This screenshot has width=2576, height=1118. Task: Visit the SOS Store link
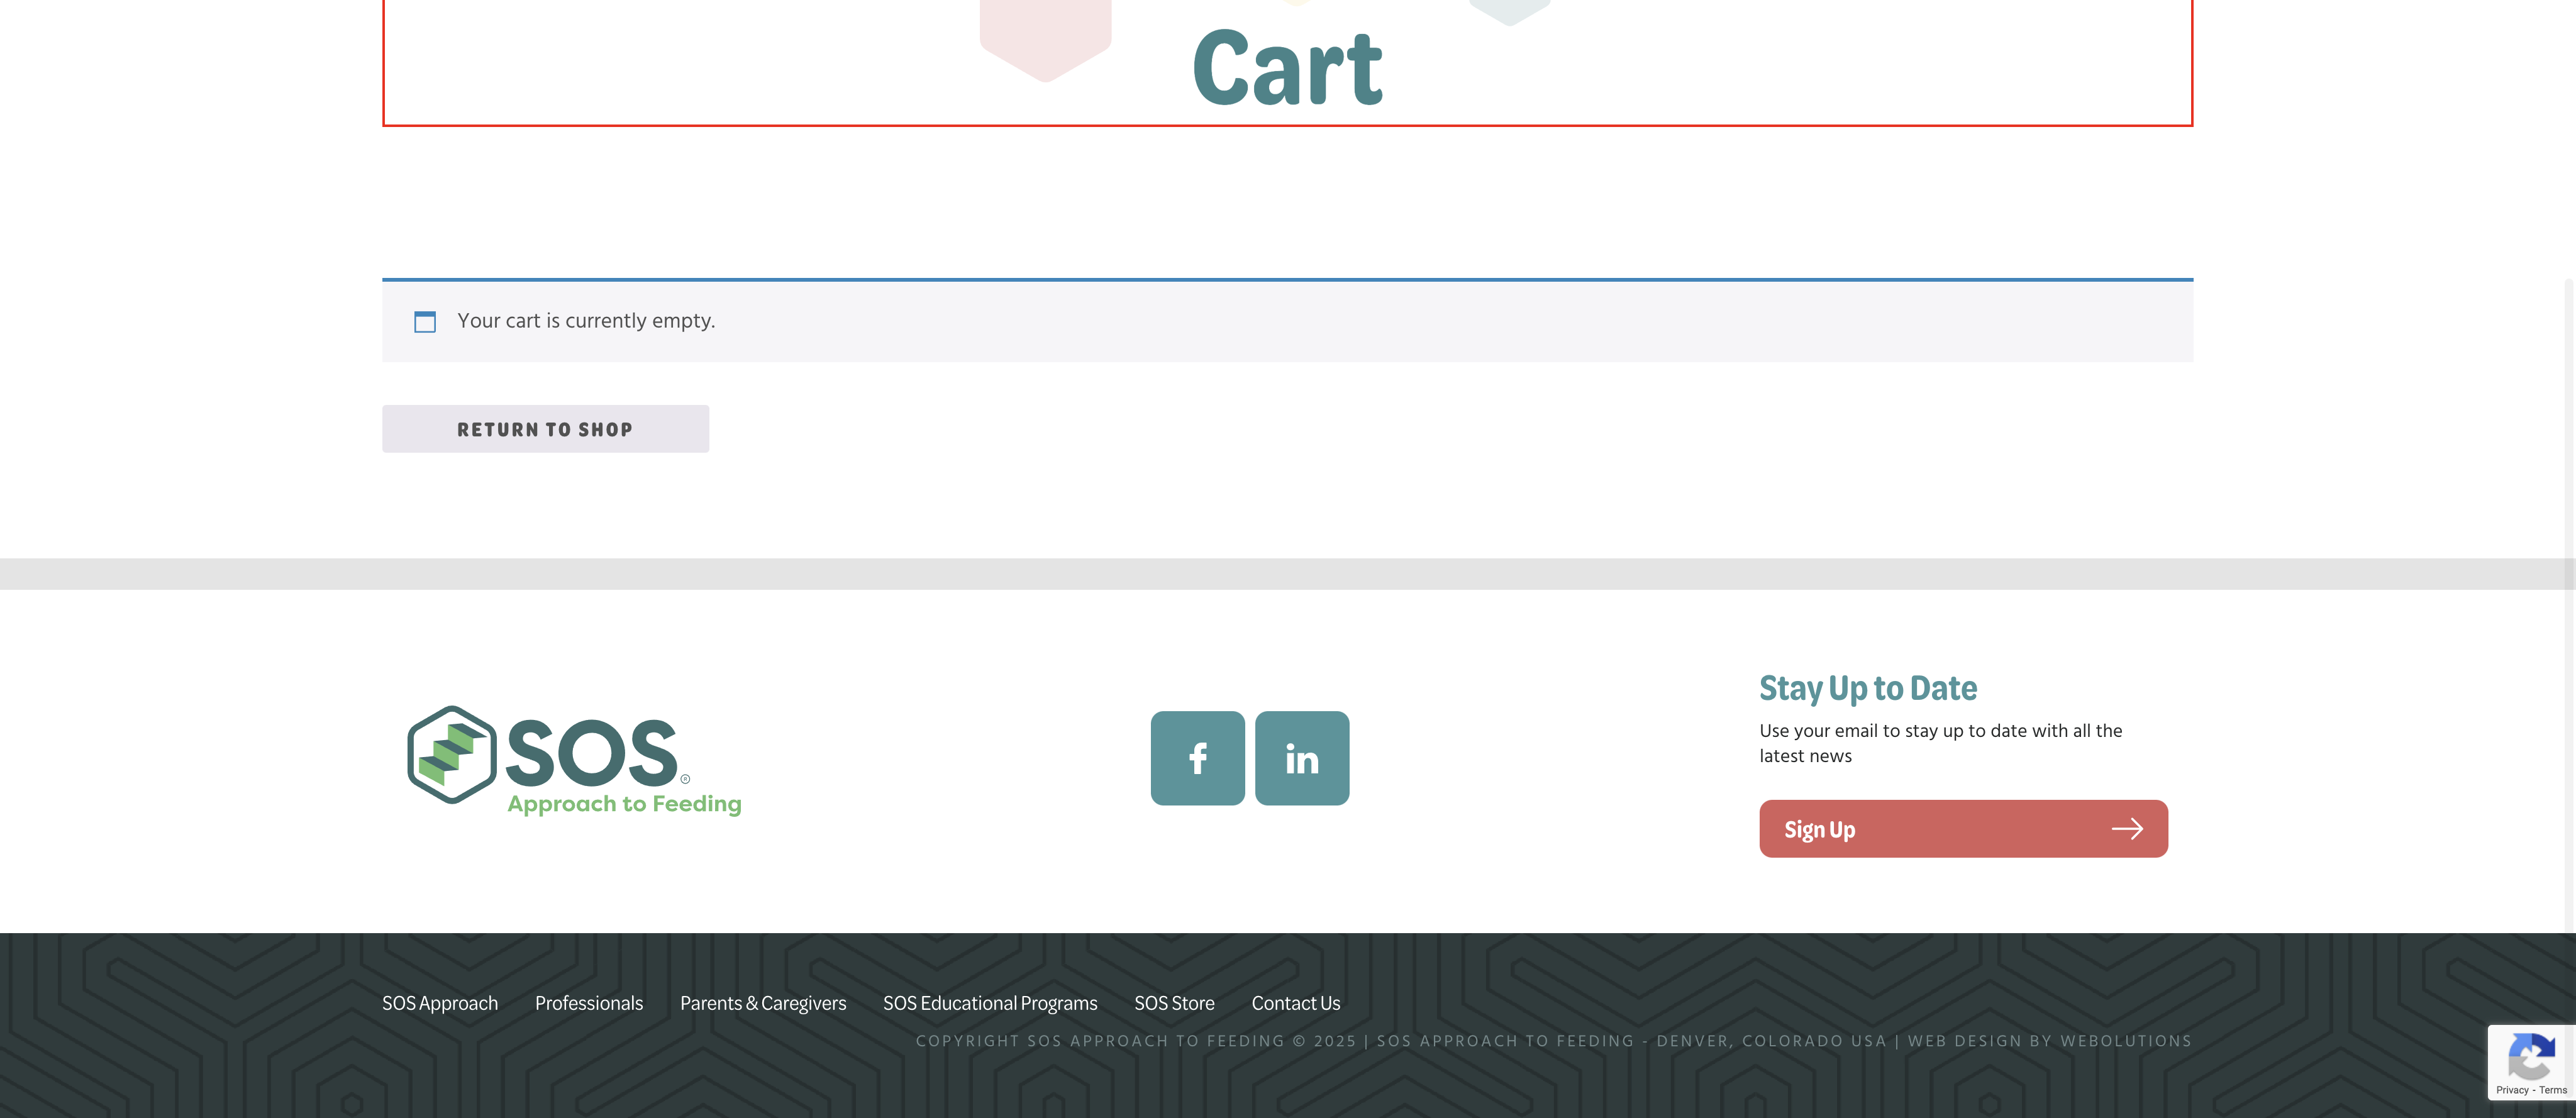(1174, 1003)
